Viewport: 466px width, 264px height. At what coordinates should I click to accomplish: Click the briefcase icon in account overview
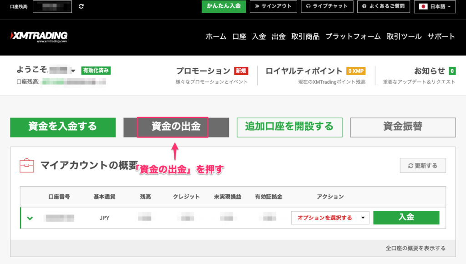click(x=26, y=165)
